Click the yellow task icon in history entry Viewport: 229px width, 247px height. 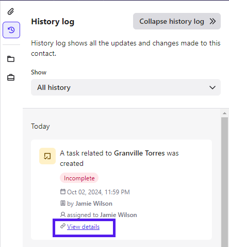click(x=47, y=156)
